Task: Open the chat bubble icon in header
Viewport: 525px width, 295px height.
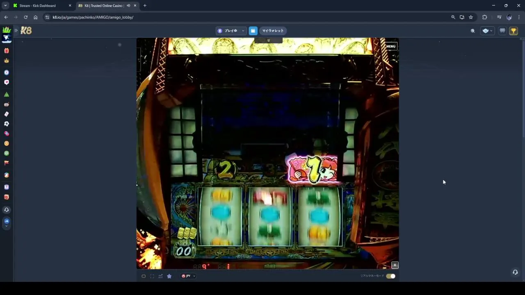Action: (x=502, y=31)
